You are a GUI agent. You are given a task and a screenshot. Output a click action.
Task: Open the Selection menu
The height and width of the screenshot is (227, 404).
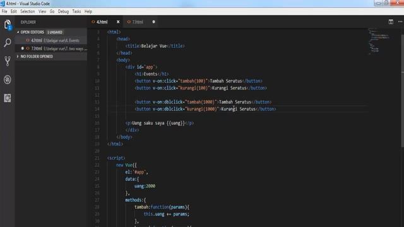[28, 11]
